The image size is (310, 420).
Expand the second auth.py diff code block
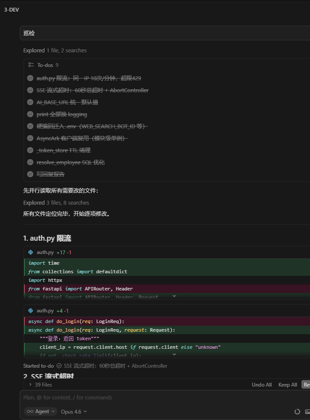[x=174, y=355]
